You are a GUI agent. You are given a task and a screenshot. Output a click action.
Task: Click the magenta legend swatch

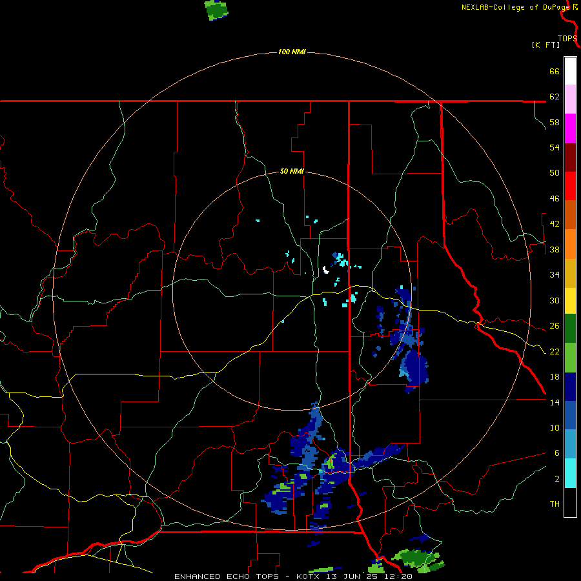[570, 128]
